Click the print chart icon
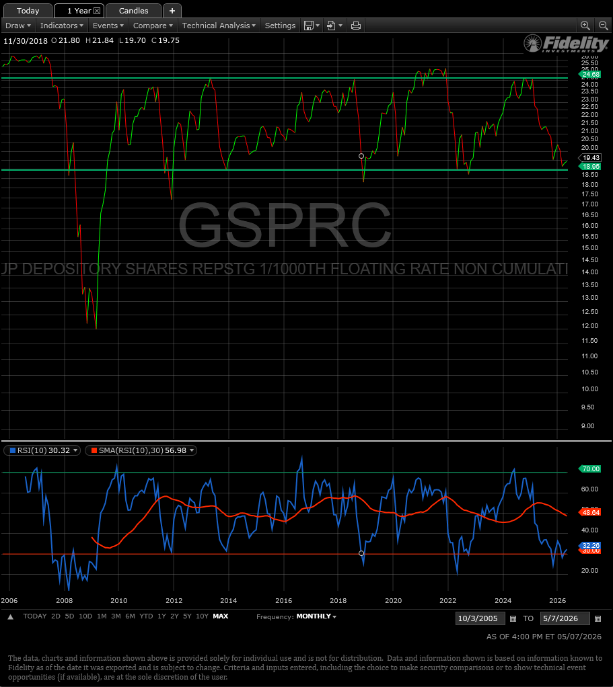The height and width of the screenshot is (687, 613). pyautogui.click(x=356, y=26)
